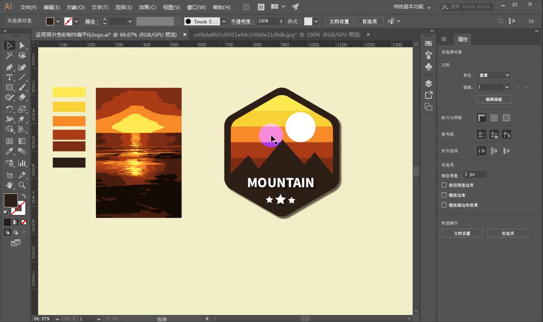Toggle lock guides button
The width and height of the screenshot is (543, 322).
pyautogui.click(x=494, y=134)
